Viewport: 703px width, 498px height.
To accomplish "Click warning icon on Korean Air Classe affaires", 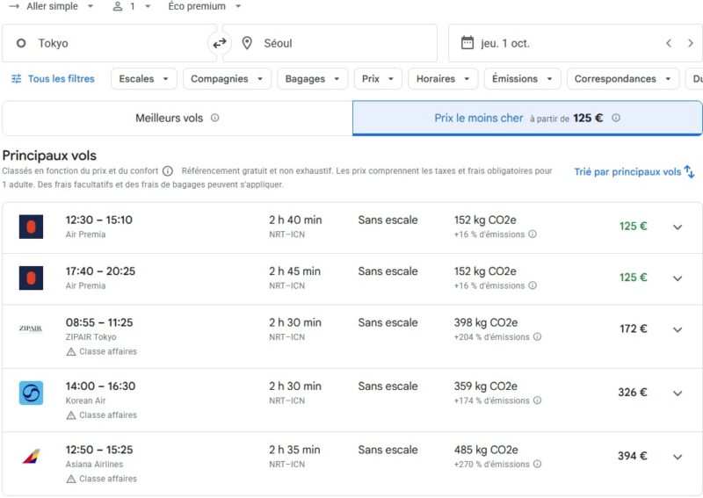I will 71,415.
